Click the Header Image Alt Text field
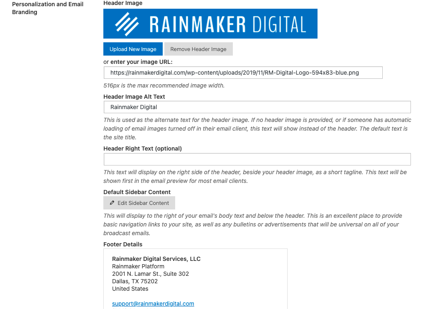This screenshot has height=309, width=430. [257, 107]
